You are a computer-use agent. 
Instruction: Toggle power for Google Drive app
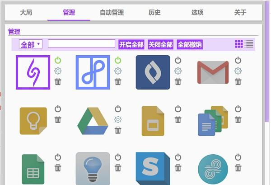(x=118, y=109)
